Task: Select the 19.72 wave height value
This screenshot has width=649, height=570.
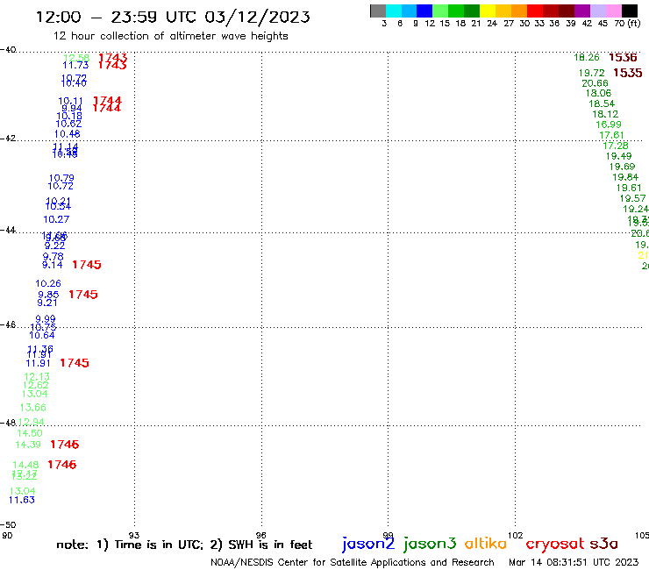Action: coord(591,74)
